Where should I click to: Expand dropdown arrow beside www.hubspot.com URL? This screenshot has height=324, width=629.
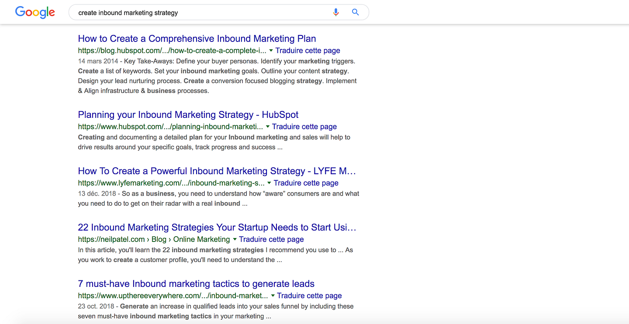point(267,127)
